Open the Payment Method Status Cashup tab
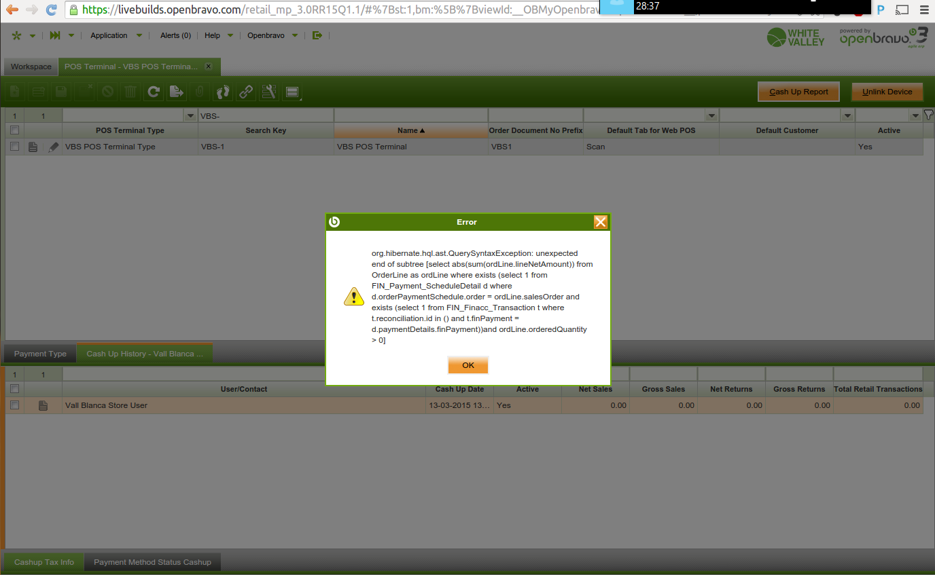The width and height of the screenshot is (935, 575). tap(152, 562)
